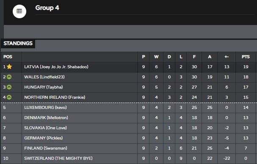
Task: Click the green up arrow beside Hungary
Action: [x=9, y=87]
